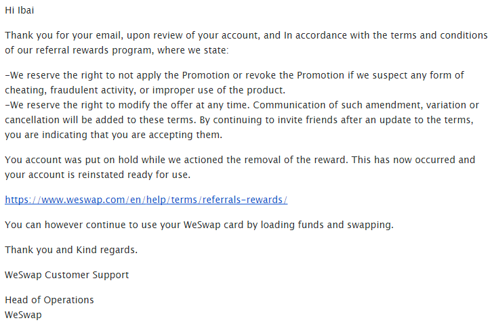494x331 pixels.
Task: Open the WeSwap referrals-rewards terms link
Action: (x=146, y=200)
